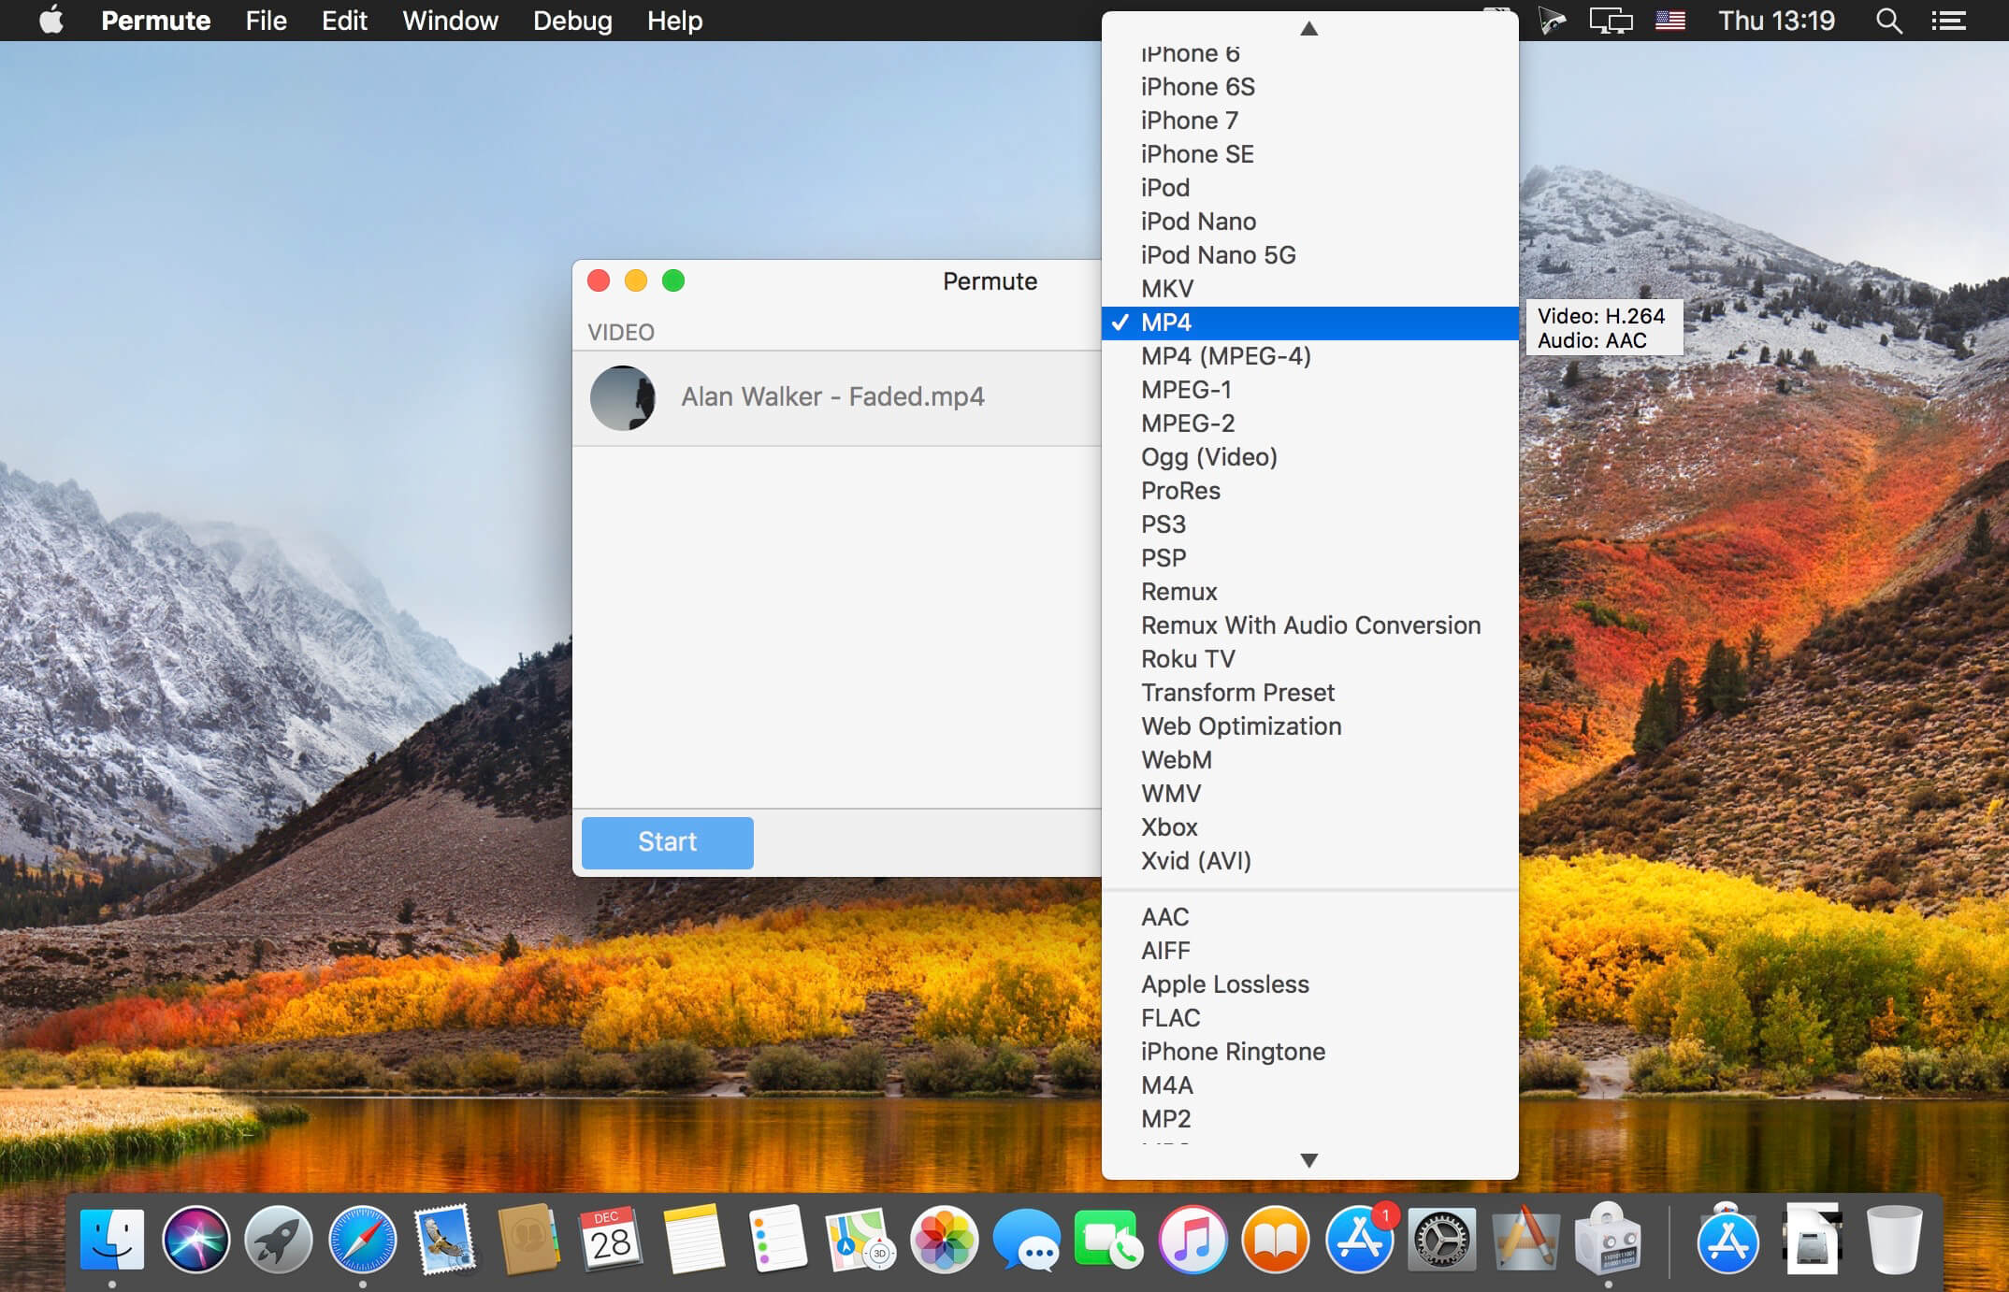Select the checked MP4 preset
This screenshot has height=1292, width=2009.
click(x=1309, y=323)
